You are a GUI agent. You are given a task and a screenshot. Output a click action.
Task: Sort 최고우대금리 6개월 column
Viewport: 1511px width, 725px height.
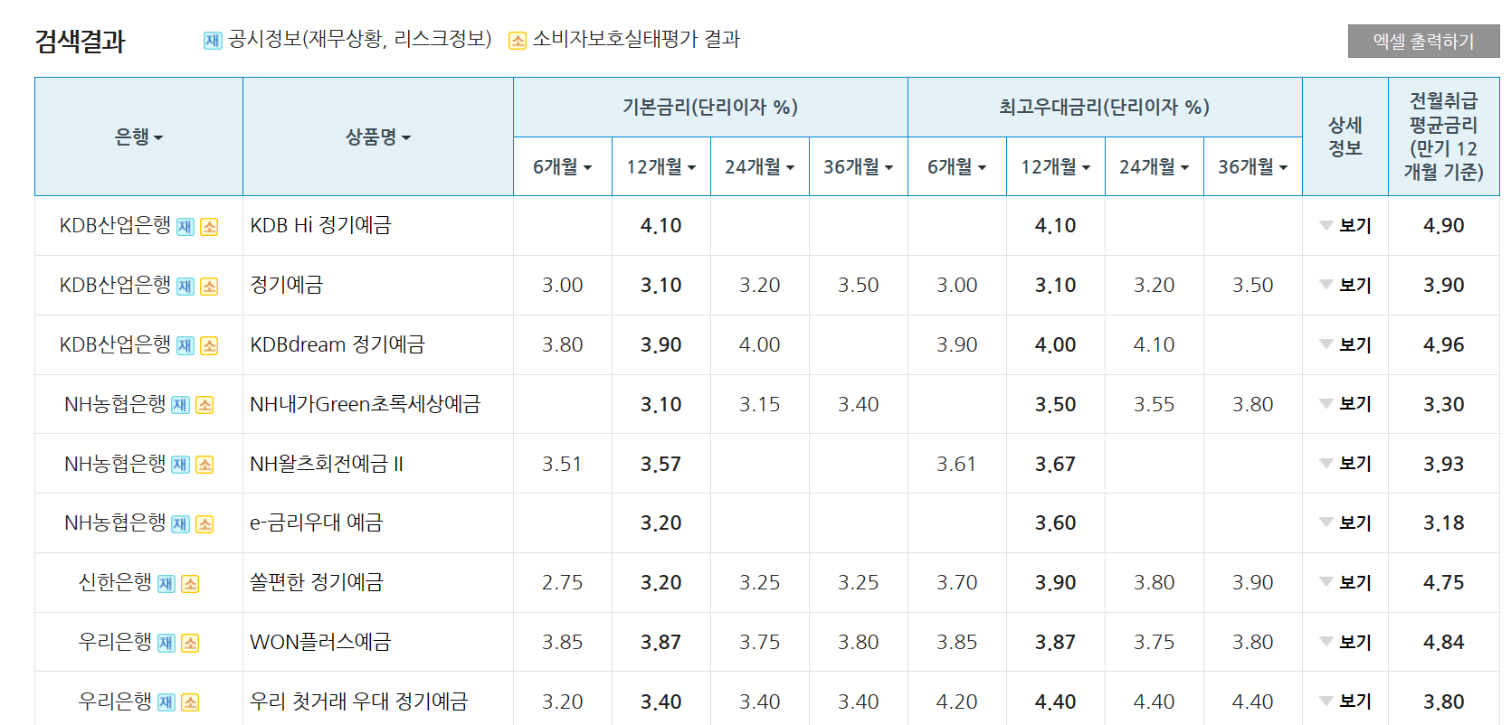click(x=956, y=166)
